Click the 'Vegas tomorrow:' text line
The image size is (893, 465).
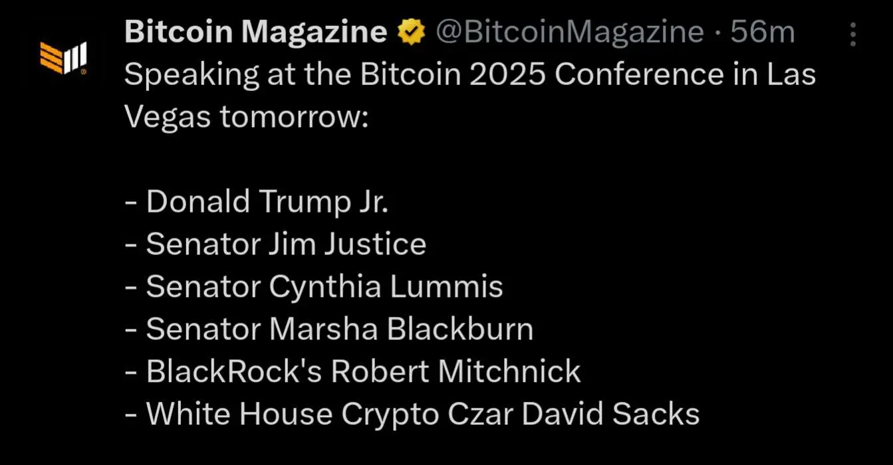[x=245, y=118]
